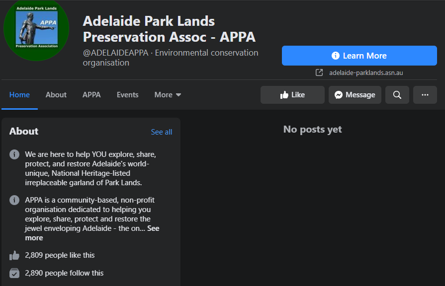The height and width of the screenshot is (286, 445).
Task: Click the second About info icon
Action: point(14,200)
